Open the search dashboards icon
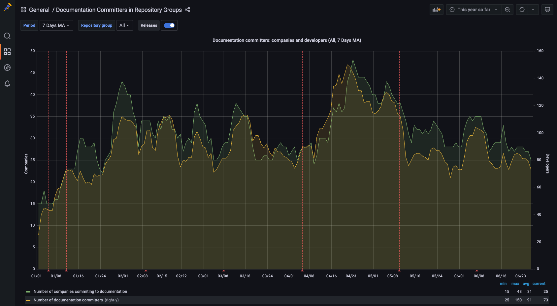This screenshot has height=306, width=557. click(7, 36)
